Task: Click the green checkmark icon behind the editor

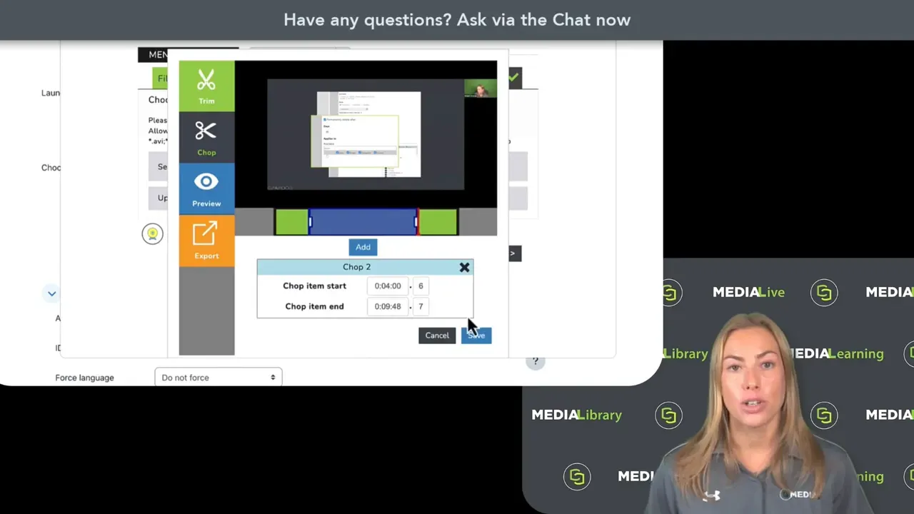Action: [x=514, y=78]
